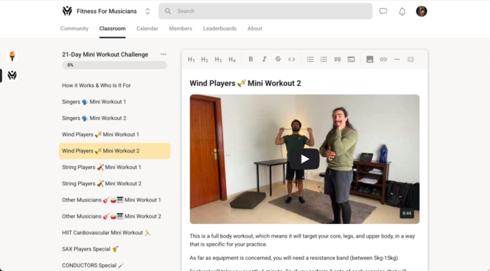This screenshot has height=271, width=490.
Task: Insert a horizontal divider line
Action: [397, 59]
